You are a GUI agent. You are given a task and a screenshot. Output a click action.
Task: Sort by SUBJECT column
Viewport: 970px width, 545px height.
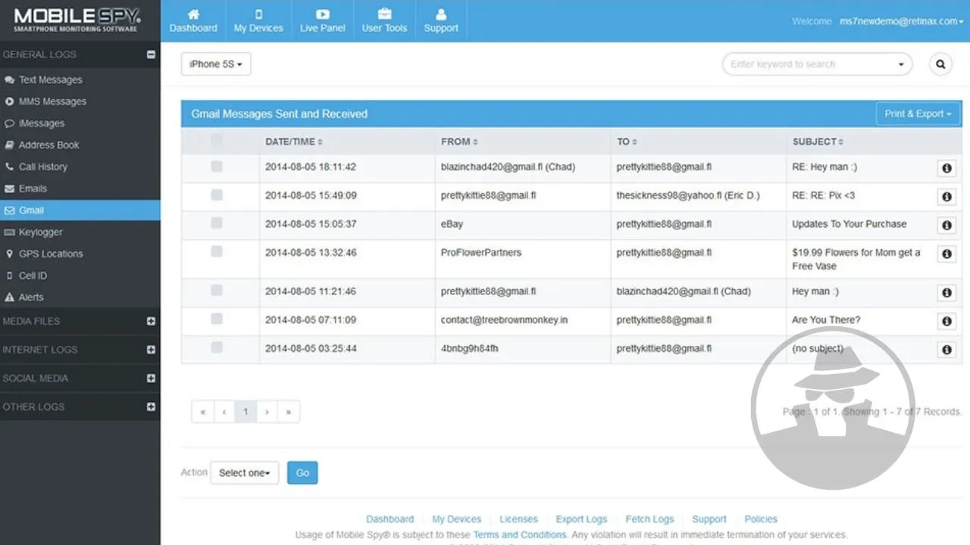(818, 142)
